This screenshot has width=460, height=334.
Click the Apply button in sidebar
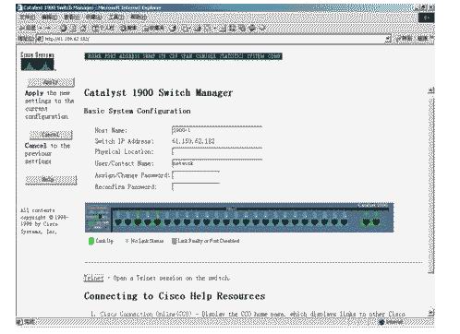coord(51,82)
